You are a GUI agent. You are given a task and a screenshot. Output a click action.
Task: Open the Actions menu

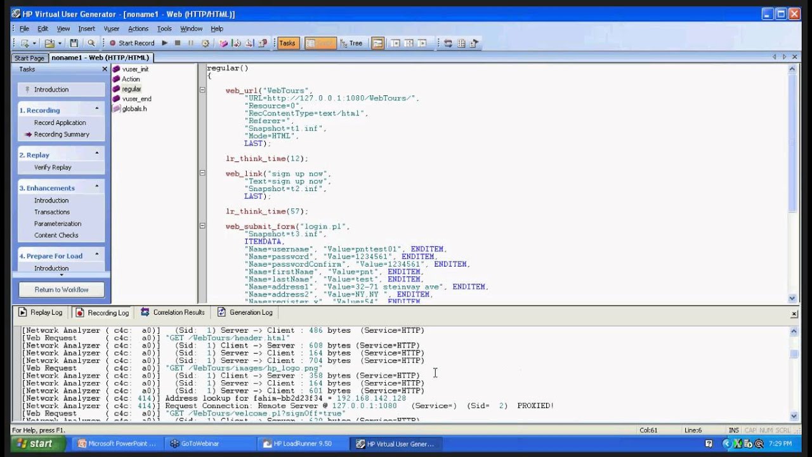coord(138,29)
